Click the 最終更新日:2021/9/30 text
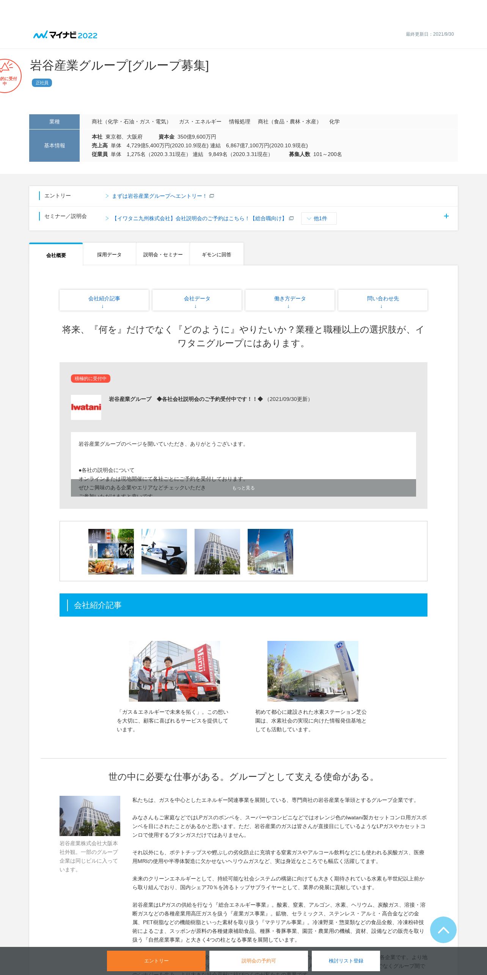This screenshot has height=975, width=487. [x=430, y=34]
